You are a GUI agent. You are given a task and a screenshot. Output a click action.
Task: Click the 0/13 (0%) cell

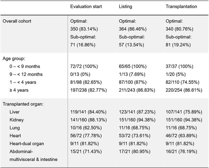pyautogui.click(x=80, y=74)
